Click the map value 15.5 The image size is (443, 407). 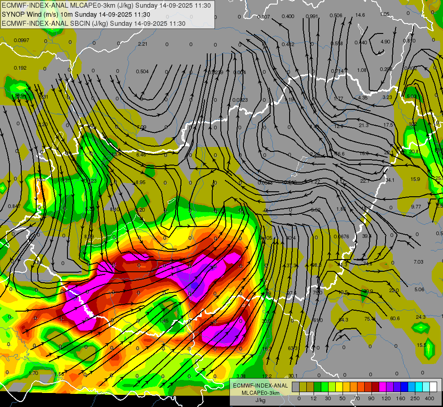421,345
